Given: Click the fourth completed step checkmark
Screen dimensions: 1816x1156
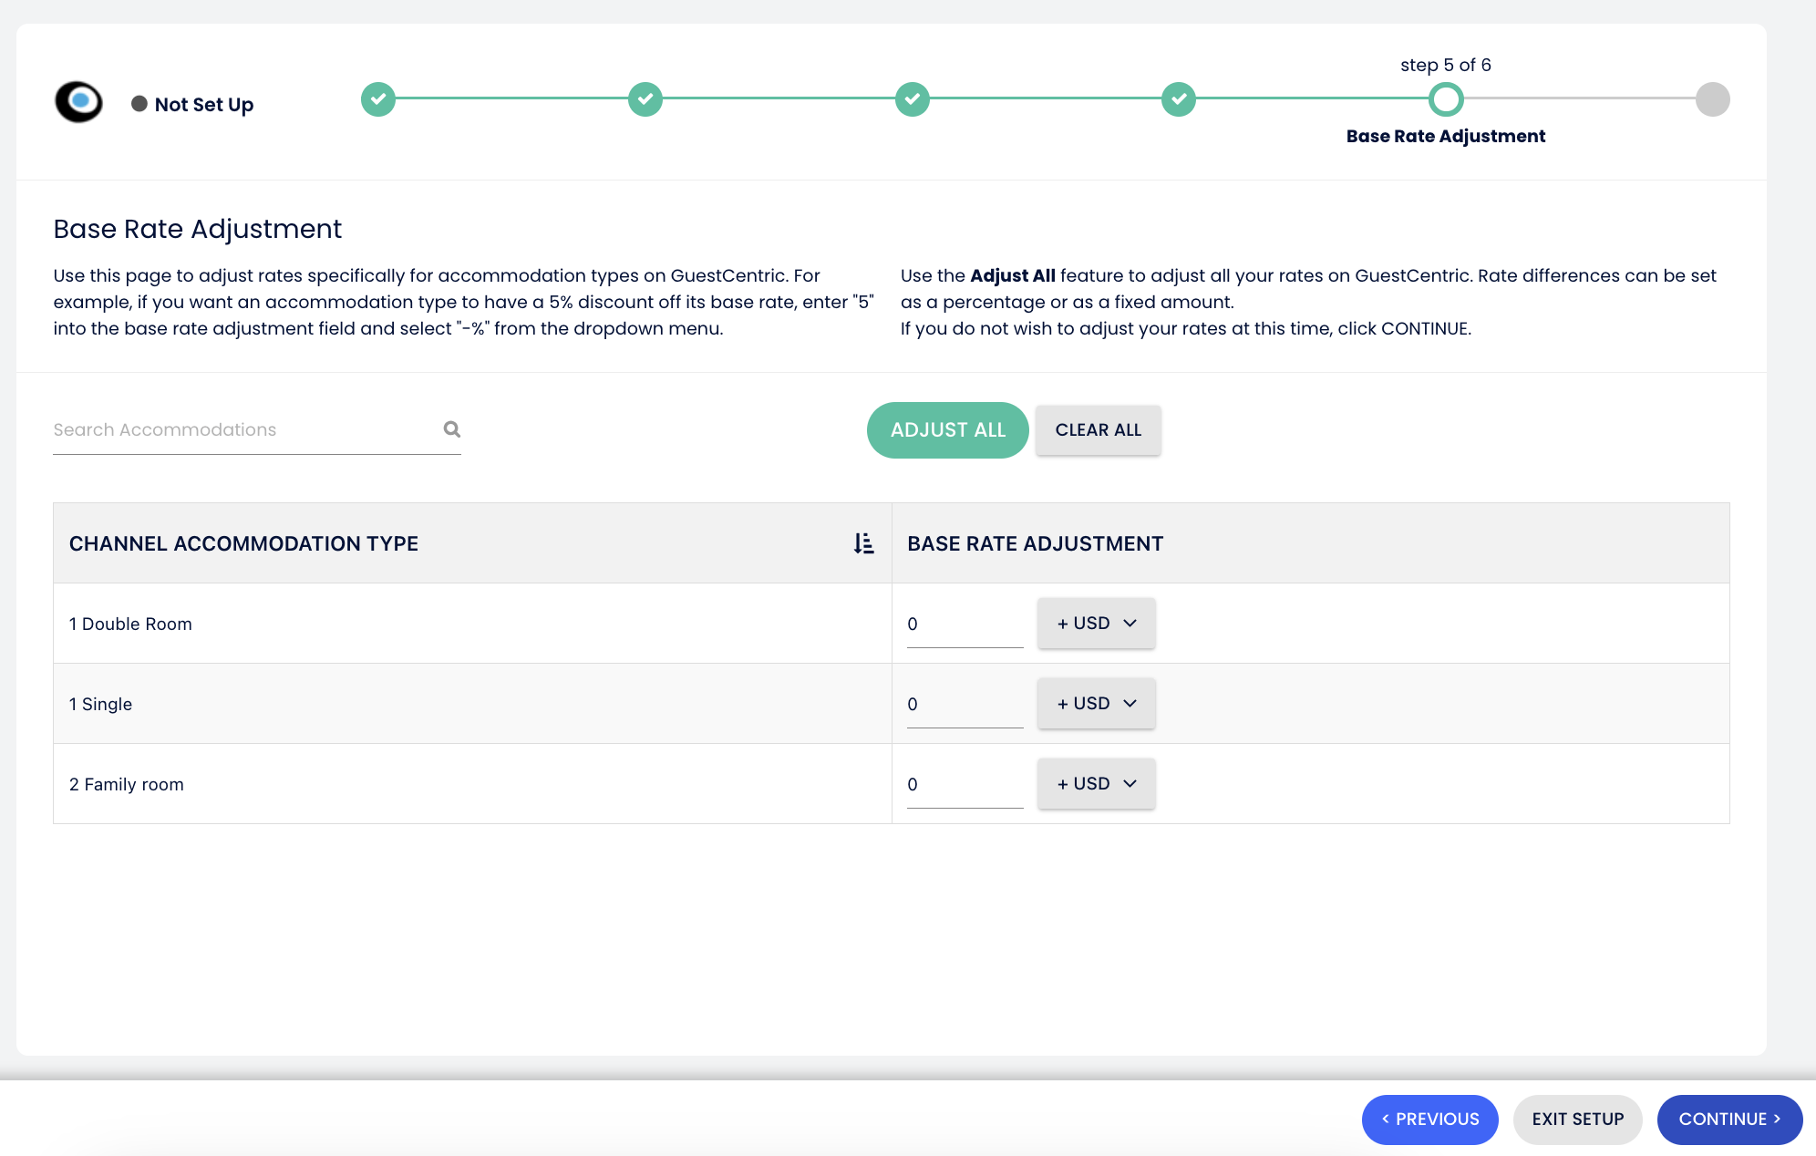Looking at the screenshot, I should pos(1178,99).
